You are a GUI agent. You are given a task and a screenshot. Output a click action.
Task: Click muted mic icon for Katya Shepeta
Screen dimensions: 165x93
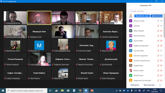click(x=158, y=31)
